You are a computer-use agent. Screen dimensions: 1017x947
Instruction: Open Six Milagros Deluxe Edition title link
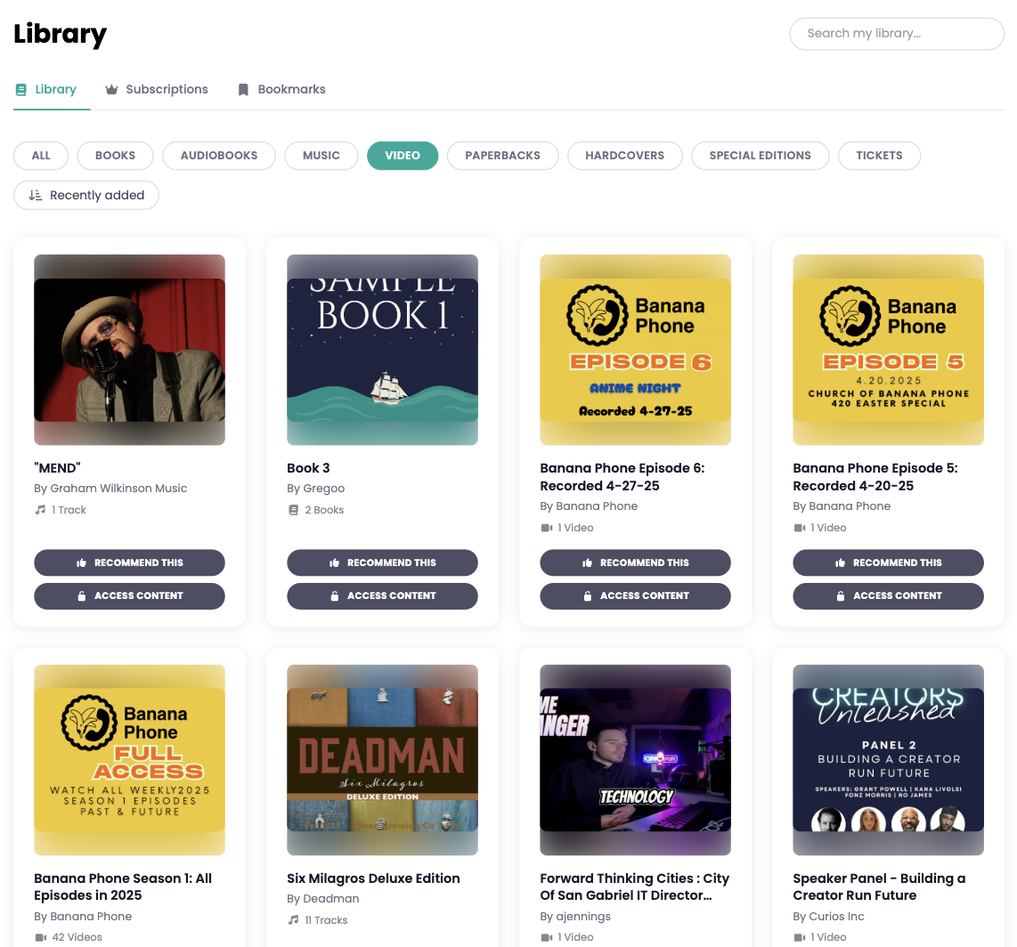coord(374,878)
